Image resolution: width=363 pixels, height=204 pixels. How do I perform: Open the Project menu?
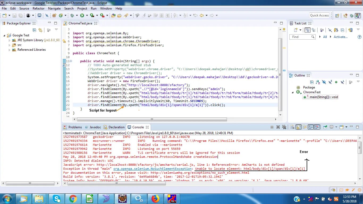click(x=82, y=8)
